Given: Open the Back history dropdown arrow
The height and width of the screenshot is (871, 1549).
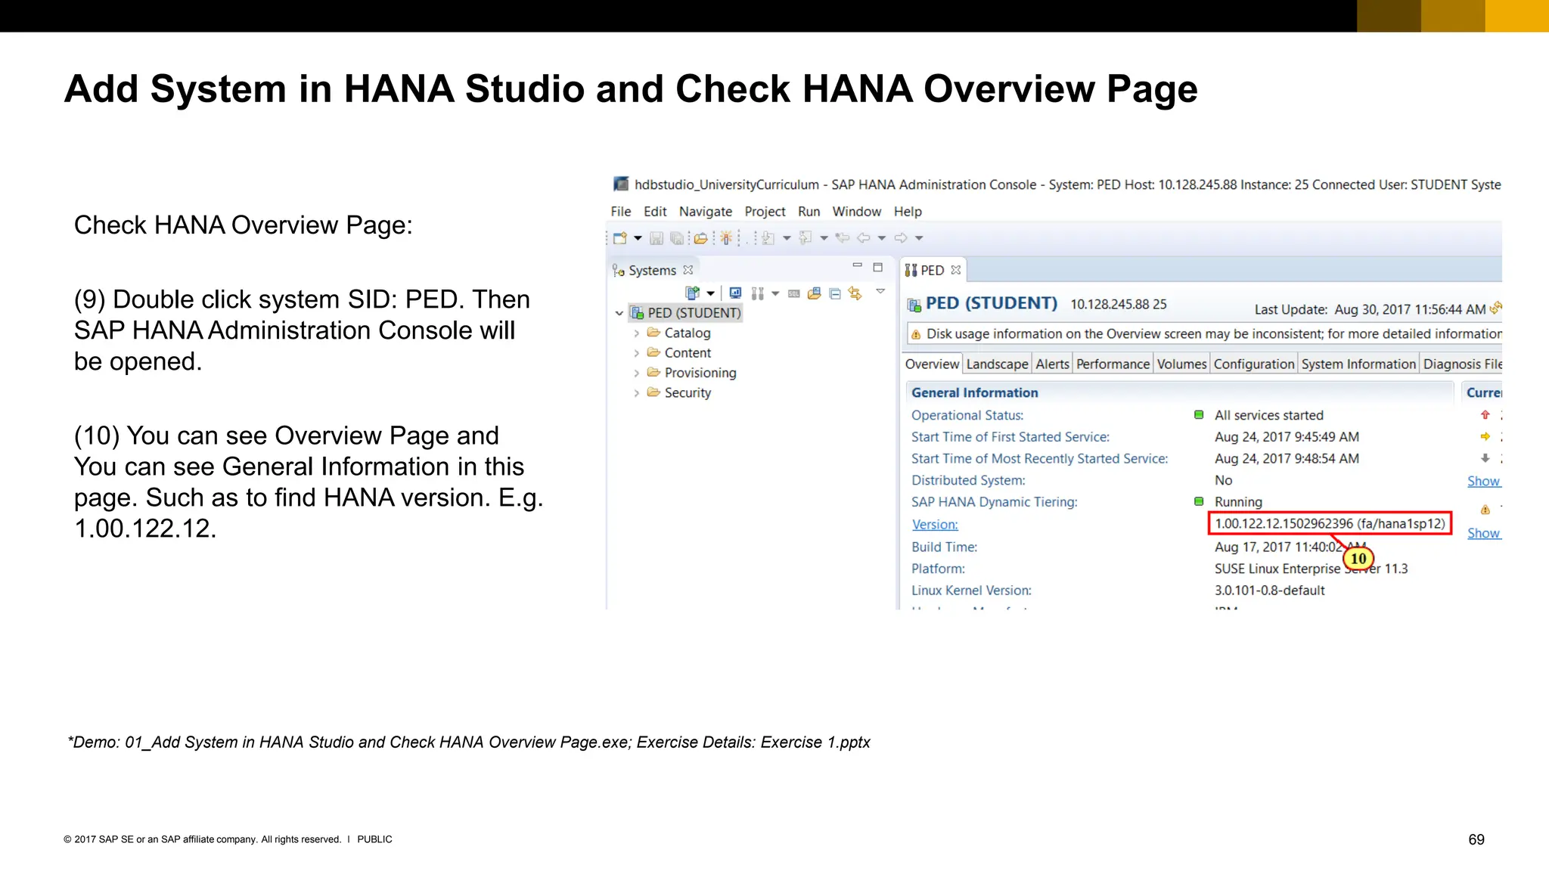Looking at the screenshot, I should tap(882, 238).
